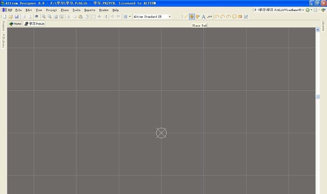Select the Place Via tool
This screenshot has width=327, height=194.
click(x=197, y=16)
